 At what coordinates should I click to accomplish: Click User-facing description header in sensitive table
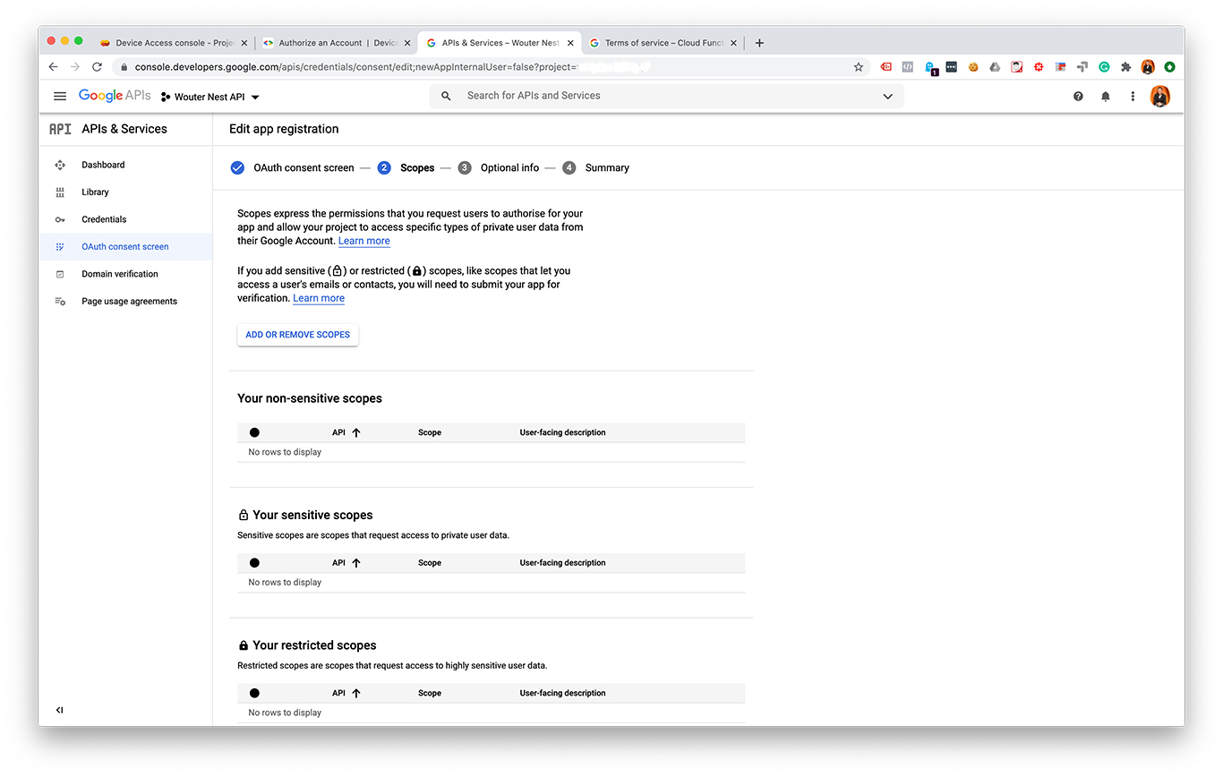click(562, 563)
